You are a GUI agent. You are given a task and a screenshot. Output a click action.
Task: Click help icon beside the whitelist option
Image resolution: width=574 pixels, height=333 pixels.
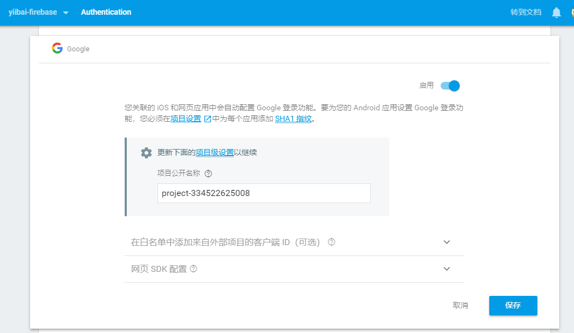pos(331,242)
